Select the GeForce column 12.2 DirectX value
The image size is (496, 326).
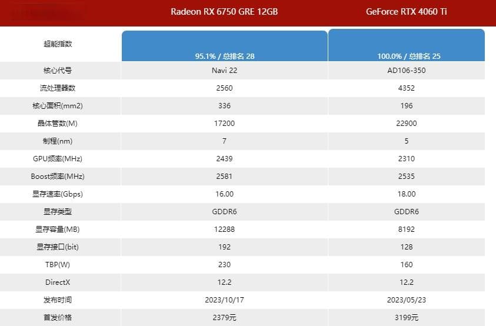(x=407, y=282)
